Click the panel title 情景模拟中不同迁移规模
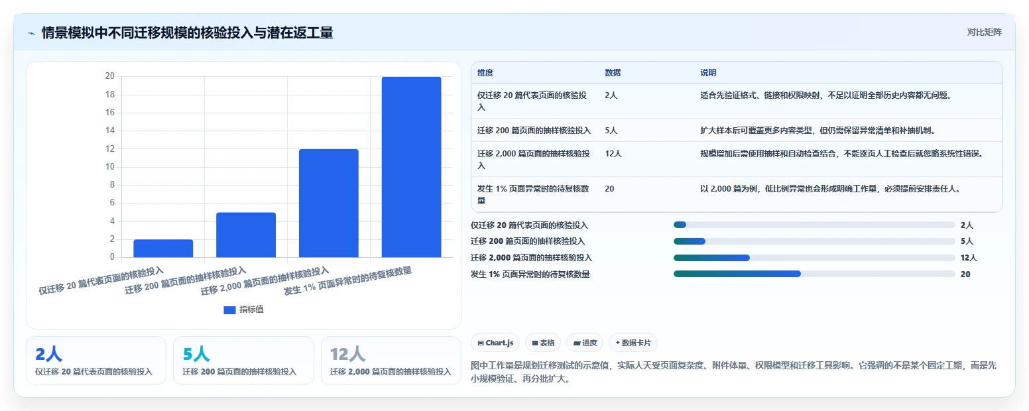Screen dimensions: 1029x411 tap(187, 33)
